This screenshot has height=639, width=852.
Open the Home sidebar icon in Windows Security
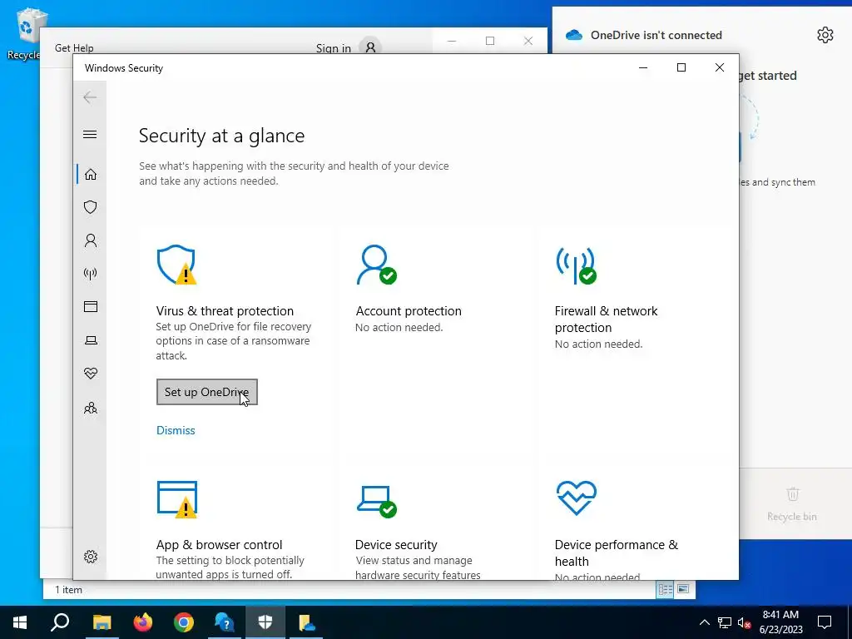point(90,174)
